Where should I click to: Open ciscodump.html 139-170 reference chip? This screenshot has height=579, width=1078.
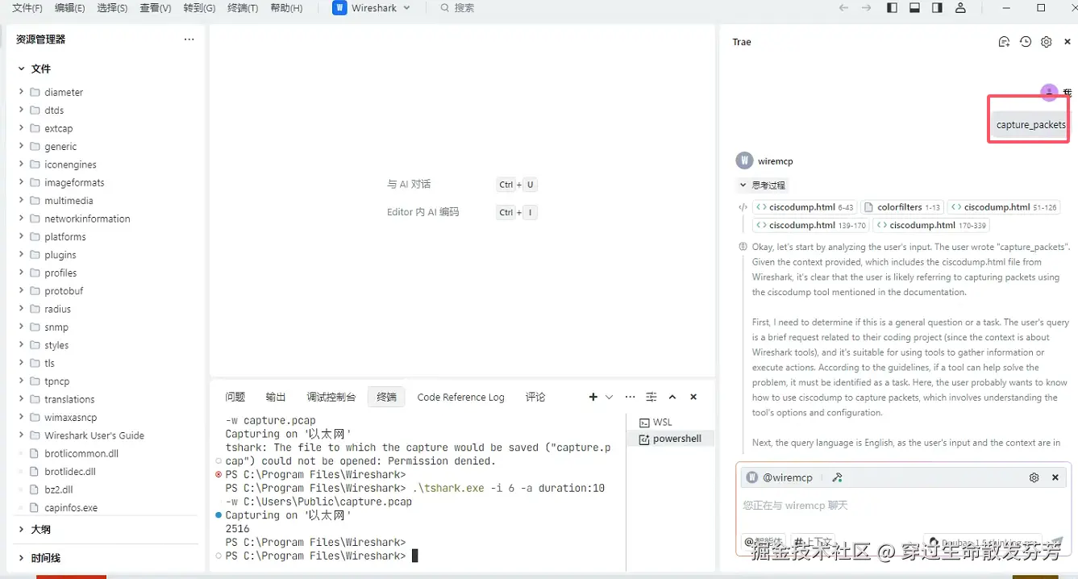[810, 225]
